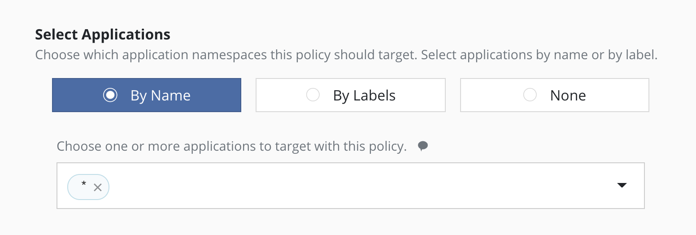Click the namespaces description text
Viewport: 696px width, 235px height.
pyautogui.click(x=346, y=55)
